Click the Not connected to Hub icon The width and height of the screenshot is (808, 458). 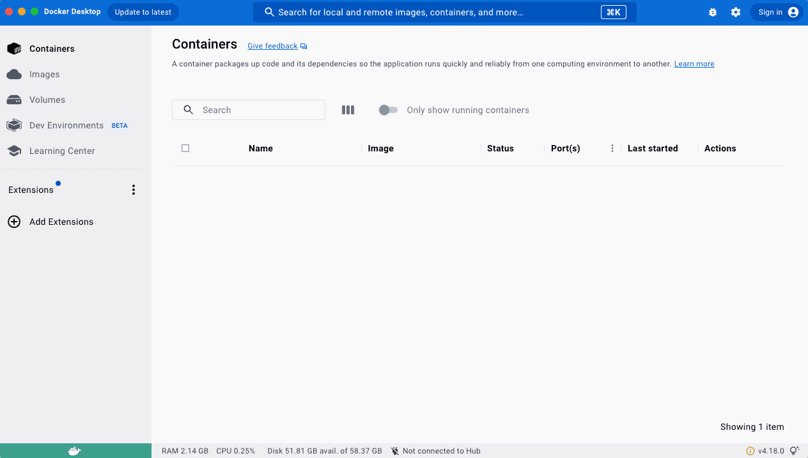point(395,451)
